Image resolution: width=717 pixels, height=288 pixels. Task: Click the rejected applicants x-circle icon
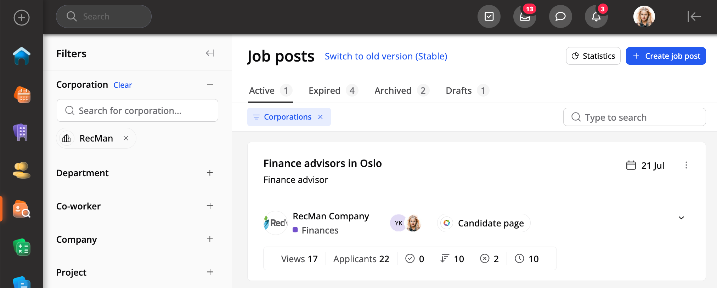tap(485, 259)
